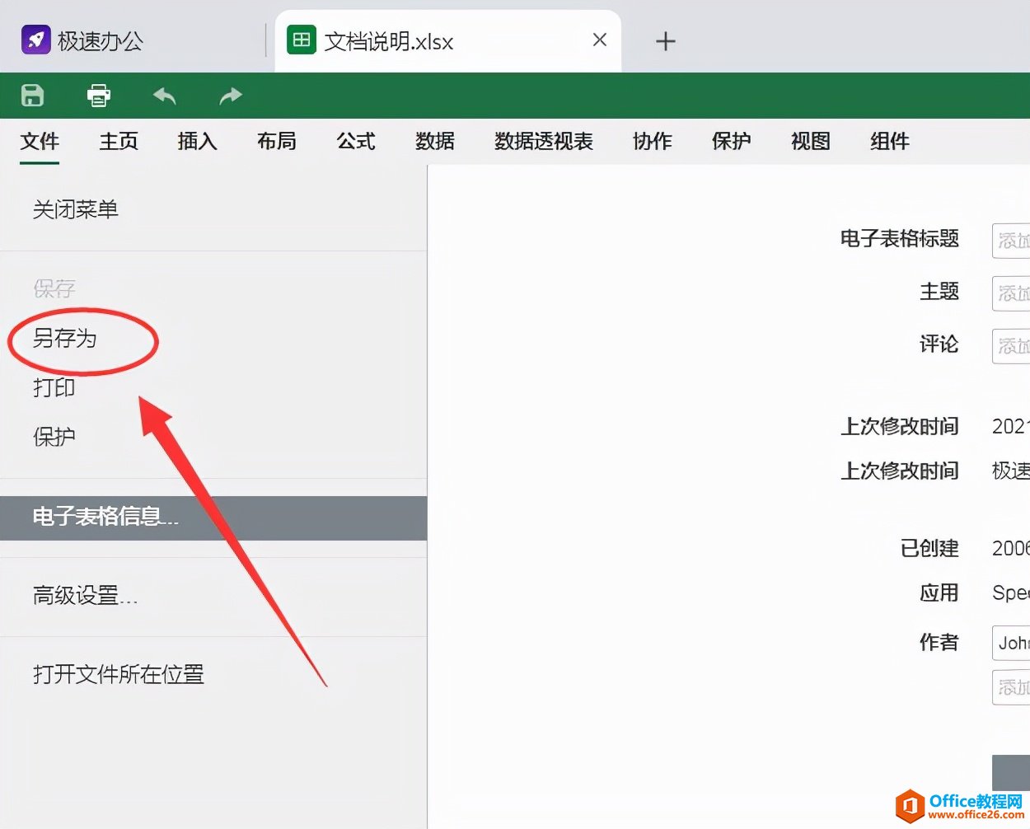
Task: Click the Undo arrow icon
Action: (x=163, y=95)
